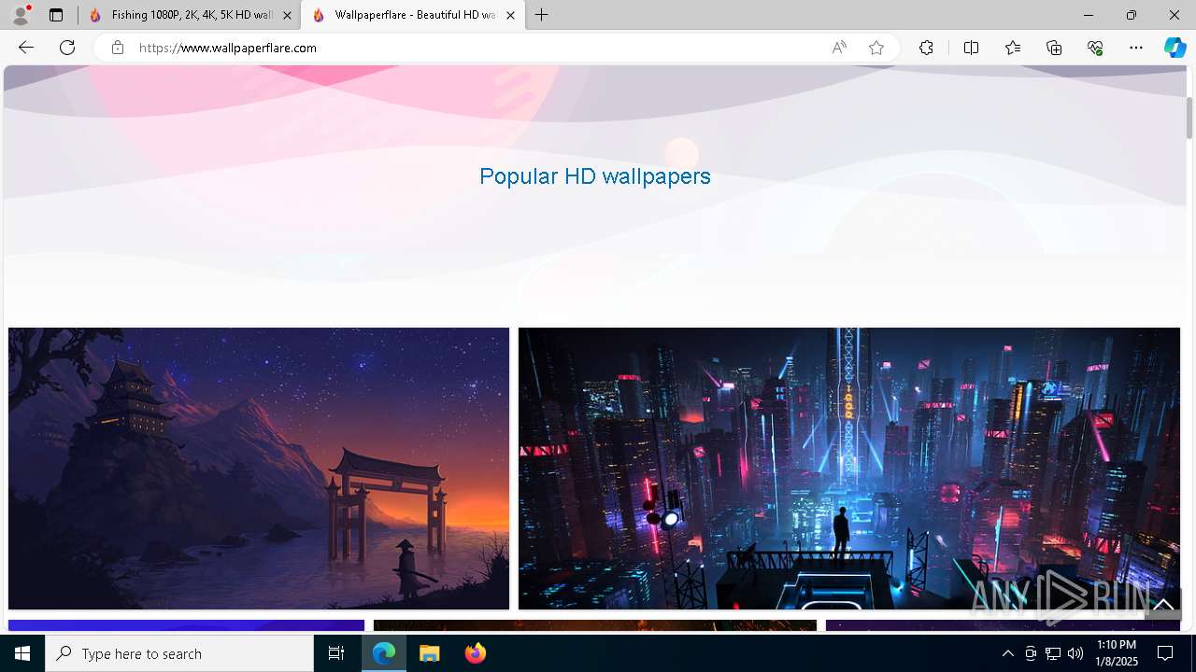Viewport: 1196px width, 672px height.
Task: Click the page vertical scrollbar thumb
Action: (1189, 117)
